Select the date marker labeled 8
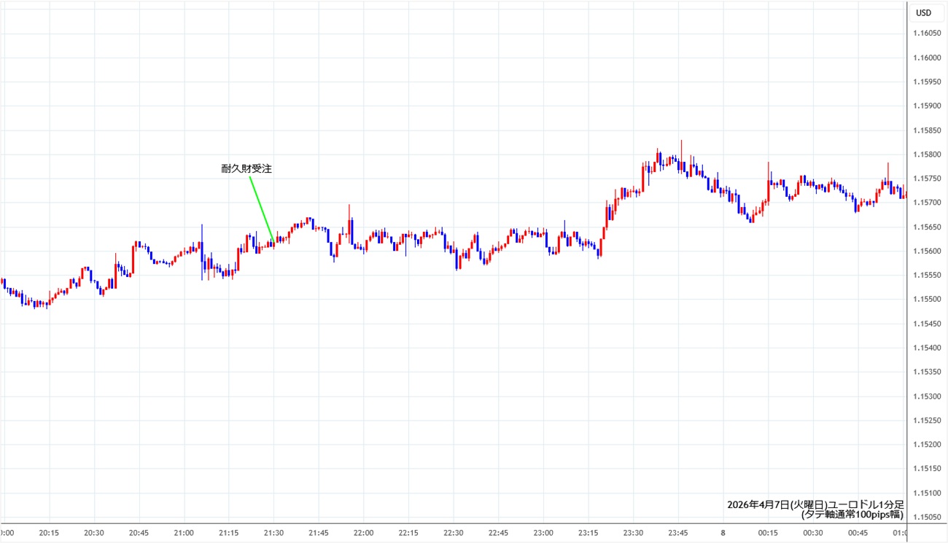Screen dimensions: 948x543 723,533
